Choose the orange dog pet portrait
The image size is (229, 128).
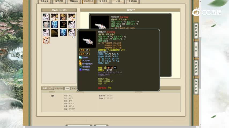pos(46,40)
